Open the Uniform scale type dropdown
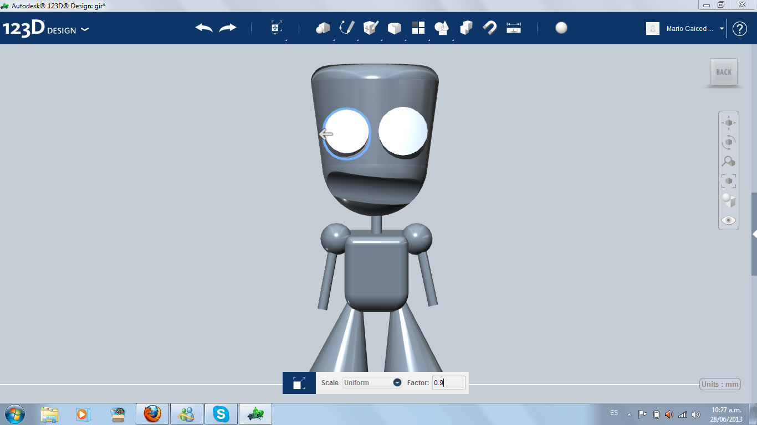 click(x=372, y=382)
